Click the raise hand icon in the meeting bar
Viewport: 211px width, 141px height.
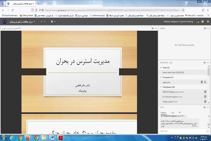[52, 22]
